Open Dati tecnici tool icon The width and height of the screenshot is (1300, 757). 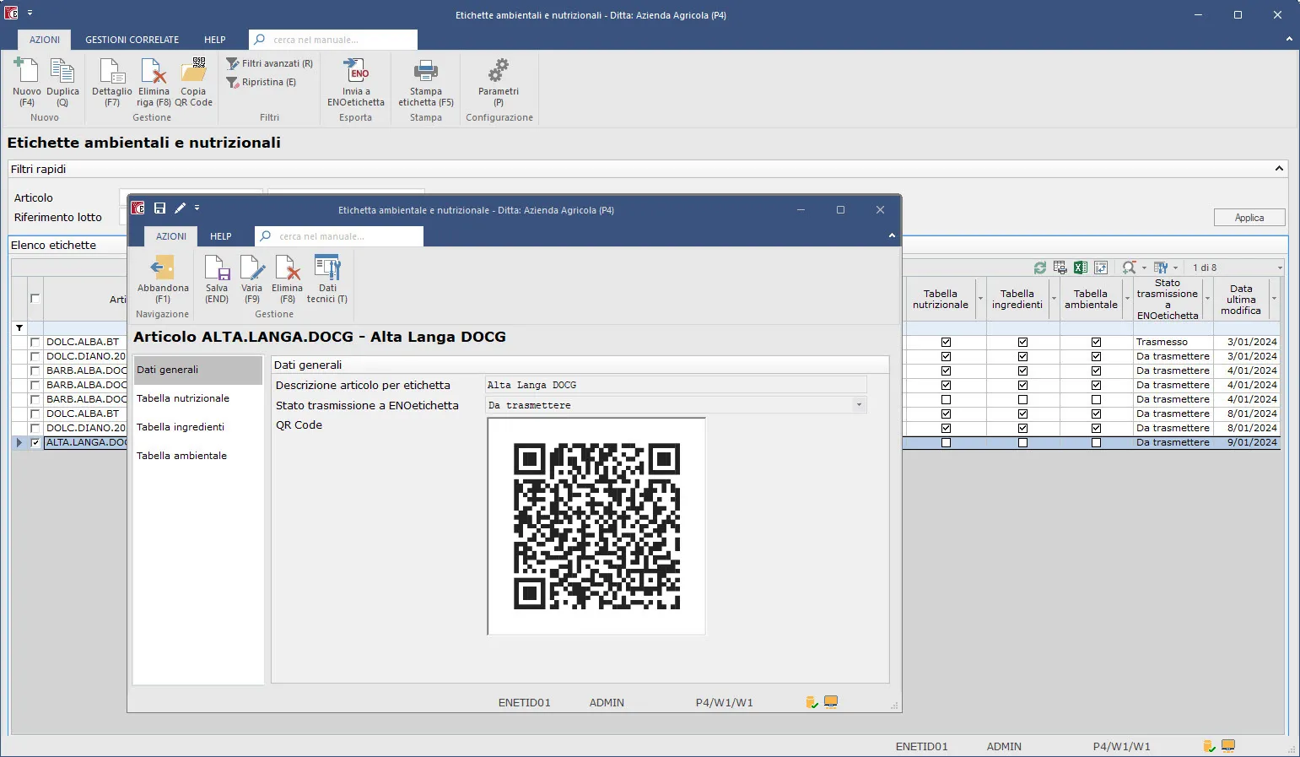327,269
